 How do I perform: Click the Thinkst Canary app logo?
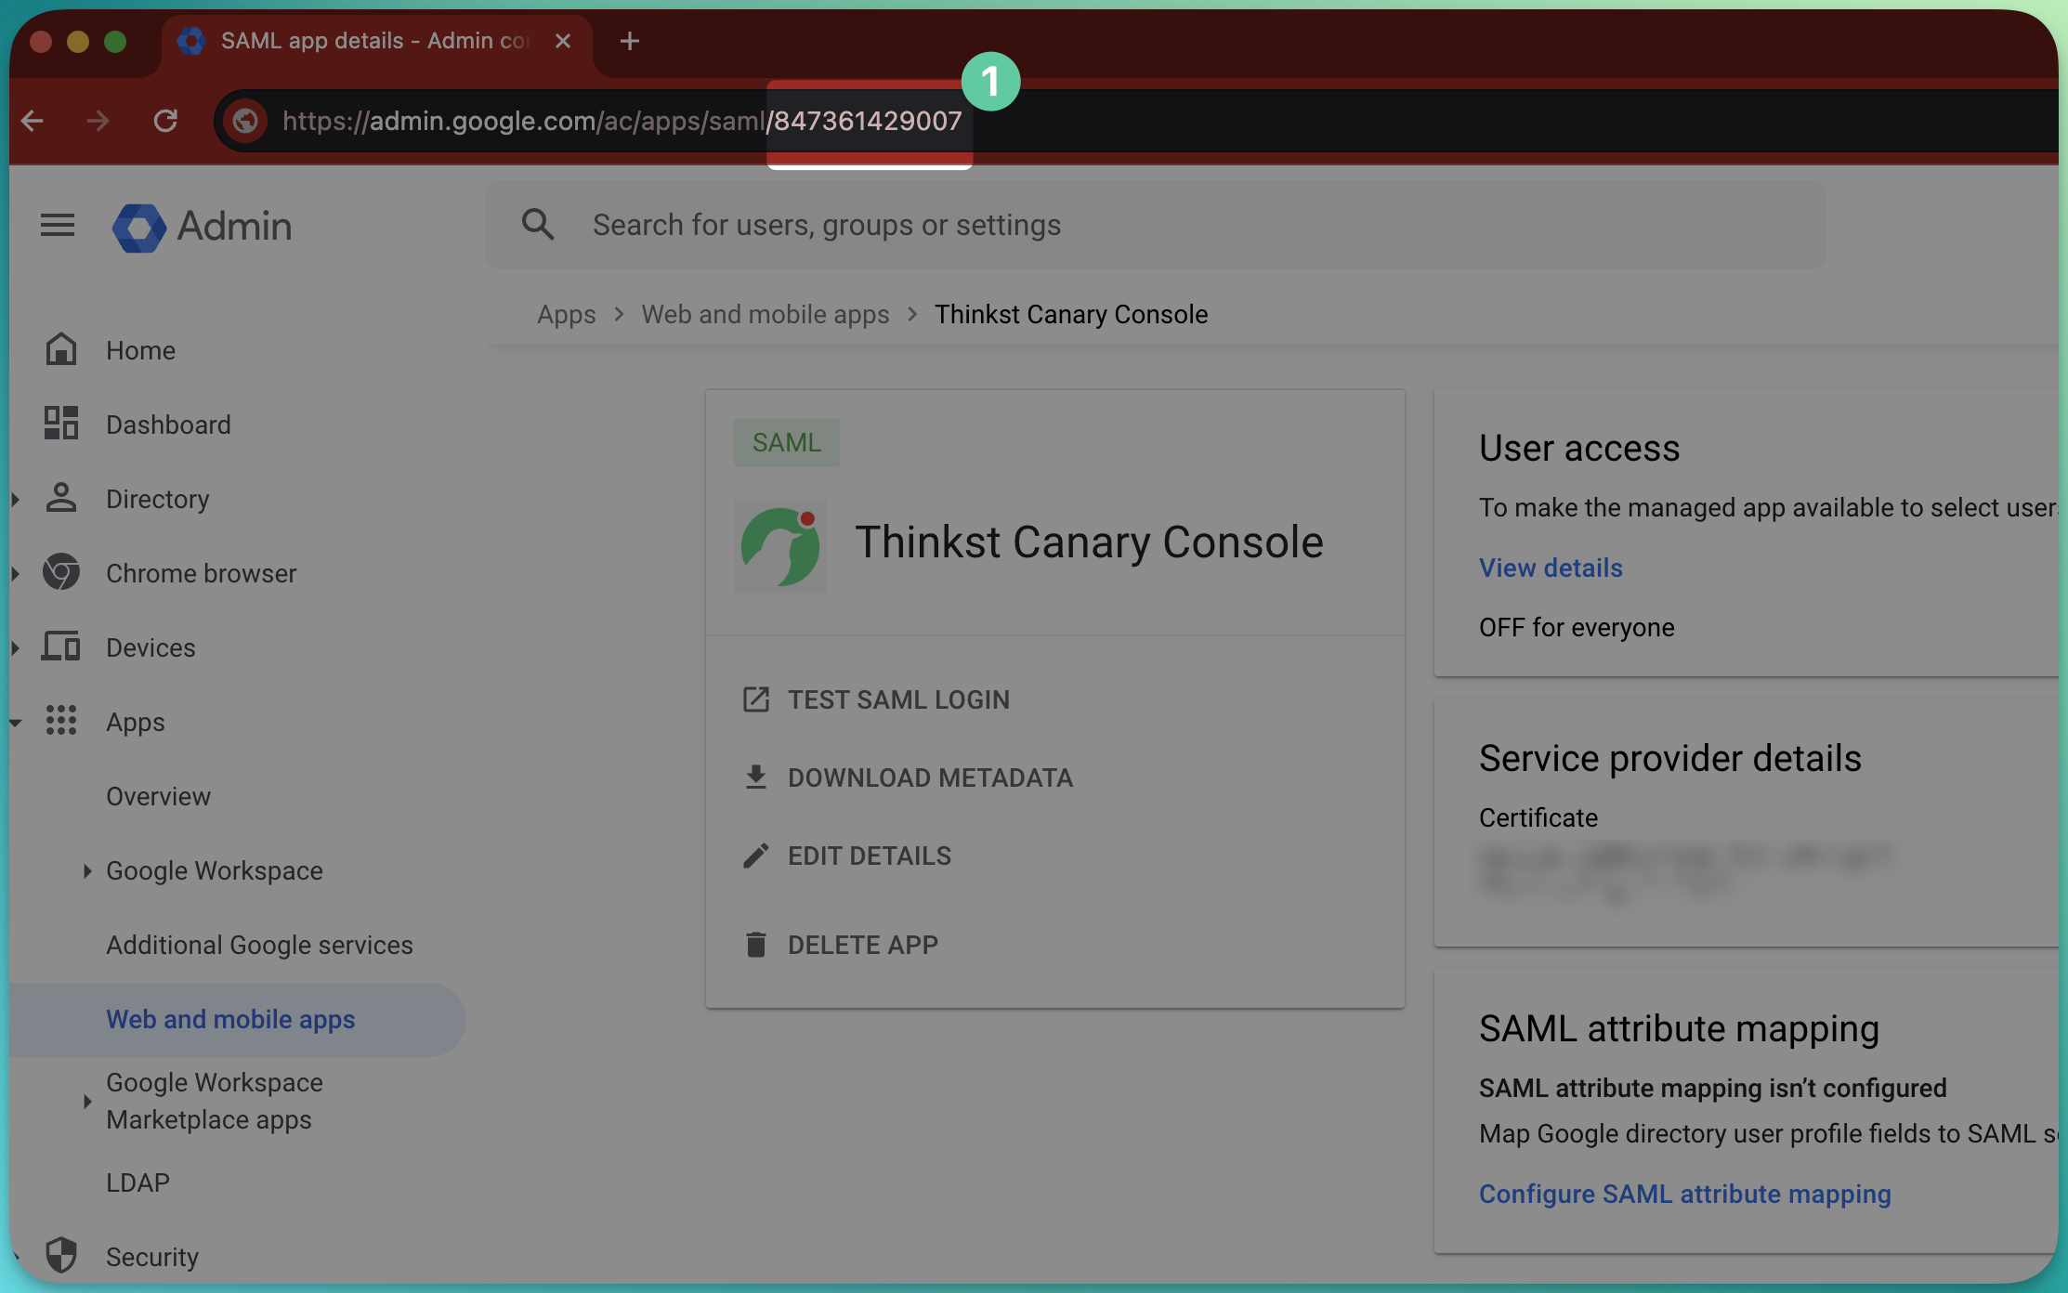[x=780, y=546]
